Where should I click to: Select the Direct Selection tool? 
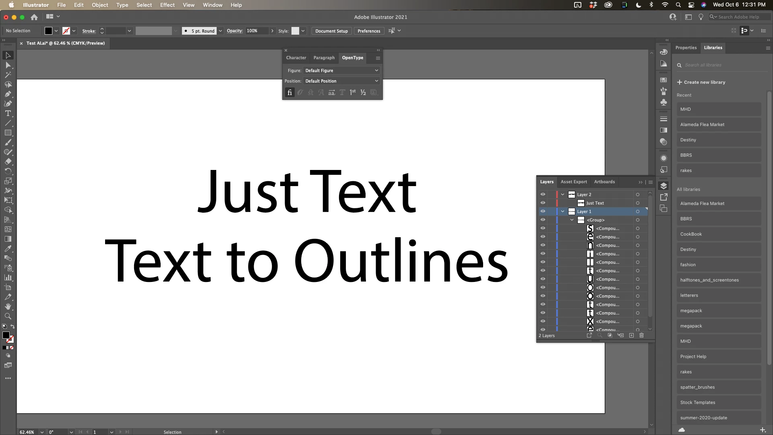pos(8,65)
